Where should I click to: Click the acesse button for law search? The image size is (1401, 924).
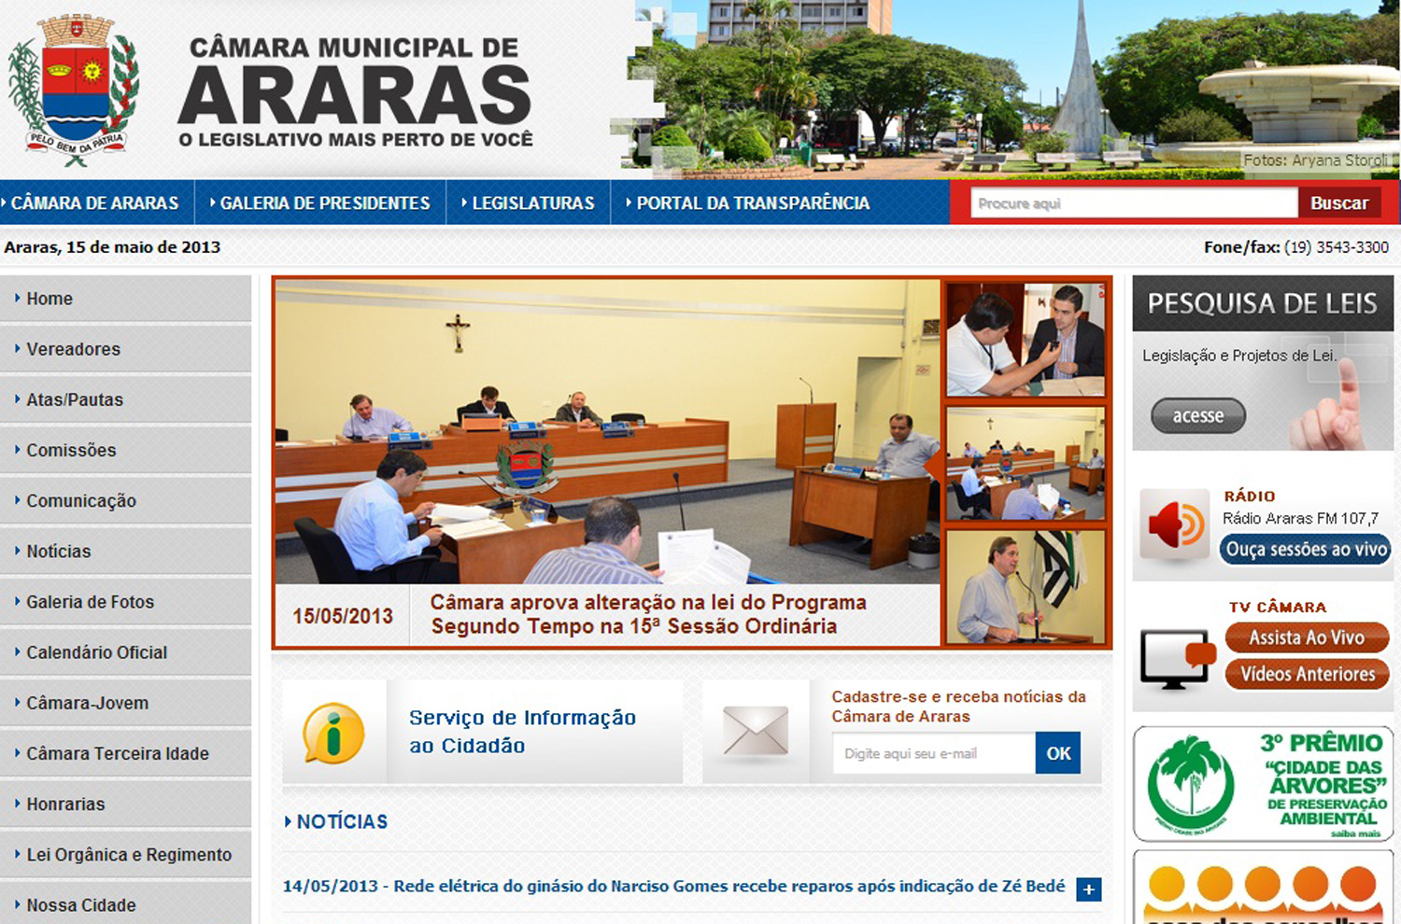[1197, 416]
